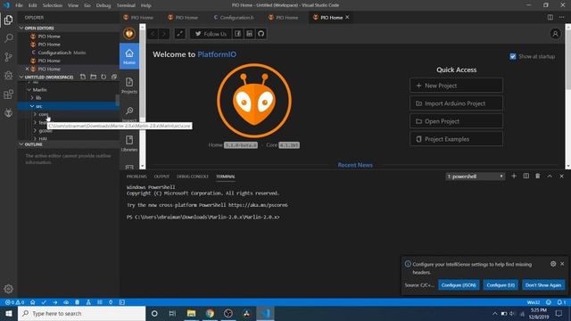Image resolution: width=571 pixels, height=321 pixels.
Task: Click the PIO Home back arrow
Action: click(x=153, y=34)
